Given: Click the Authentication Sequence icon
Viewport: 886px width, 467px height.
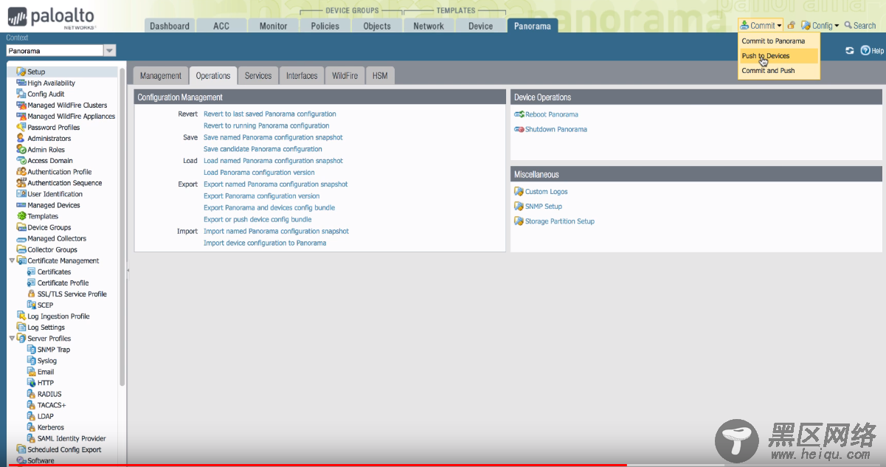Looking at the screenshot, I should pos(21,182).
